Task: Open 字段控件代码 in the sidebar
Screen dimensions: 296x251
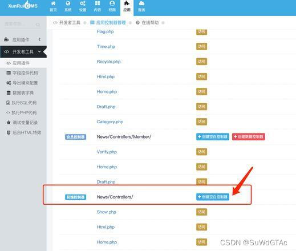Action: click(x=25, y=73)
